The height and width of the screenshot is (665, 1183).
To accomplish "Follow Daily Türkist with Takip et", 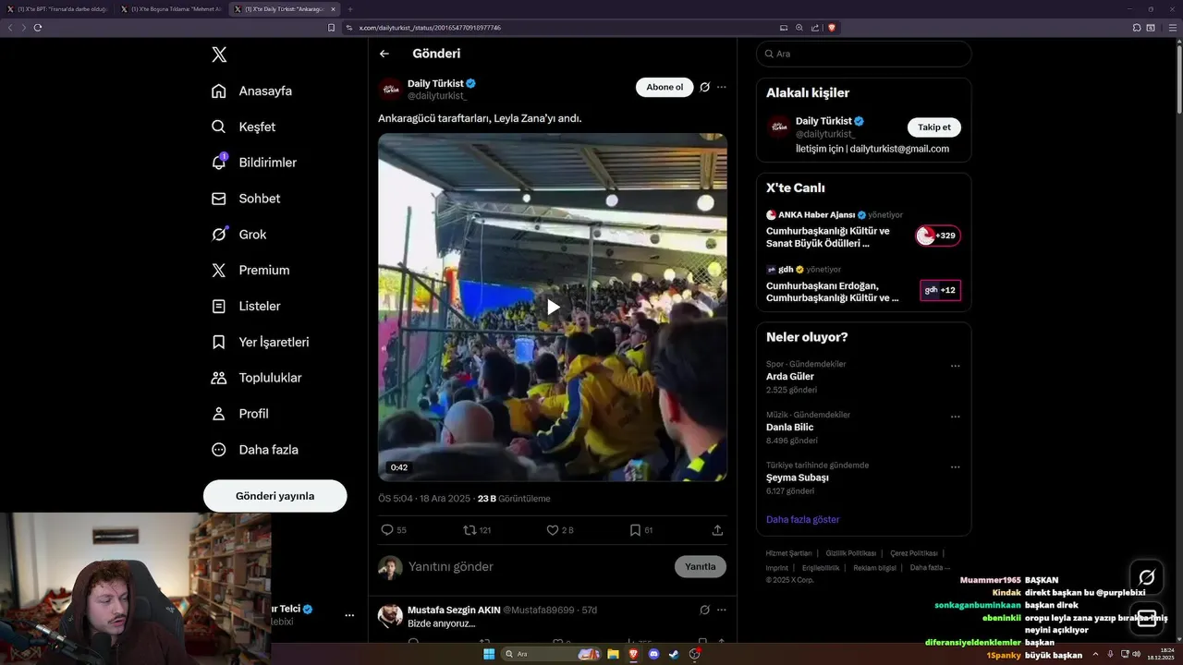I will [934, 127].
